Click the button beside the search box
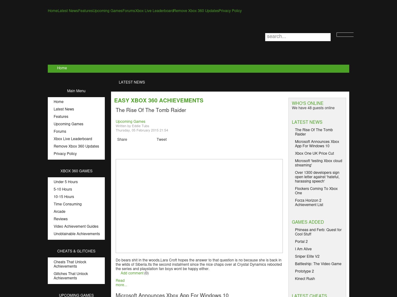 [345, 35]
